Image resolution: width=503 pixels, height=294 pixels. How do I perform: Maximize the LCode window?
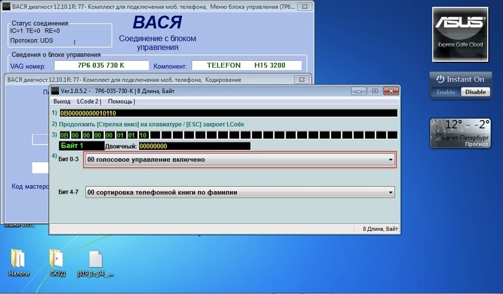tap(374, 91)
